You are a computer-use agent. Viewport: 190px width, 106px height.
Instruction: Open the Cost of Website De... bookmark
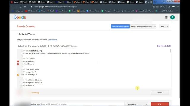click(x=164, y=11)
